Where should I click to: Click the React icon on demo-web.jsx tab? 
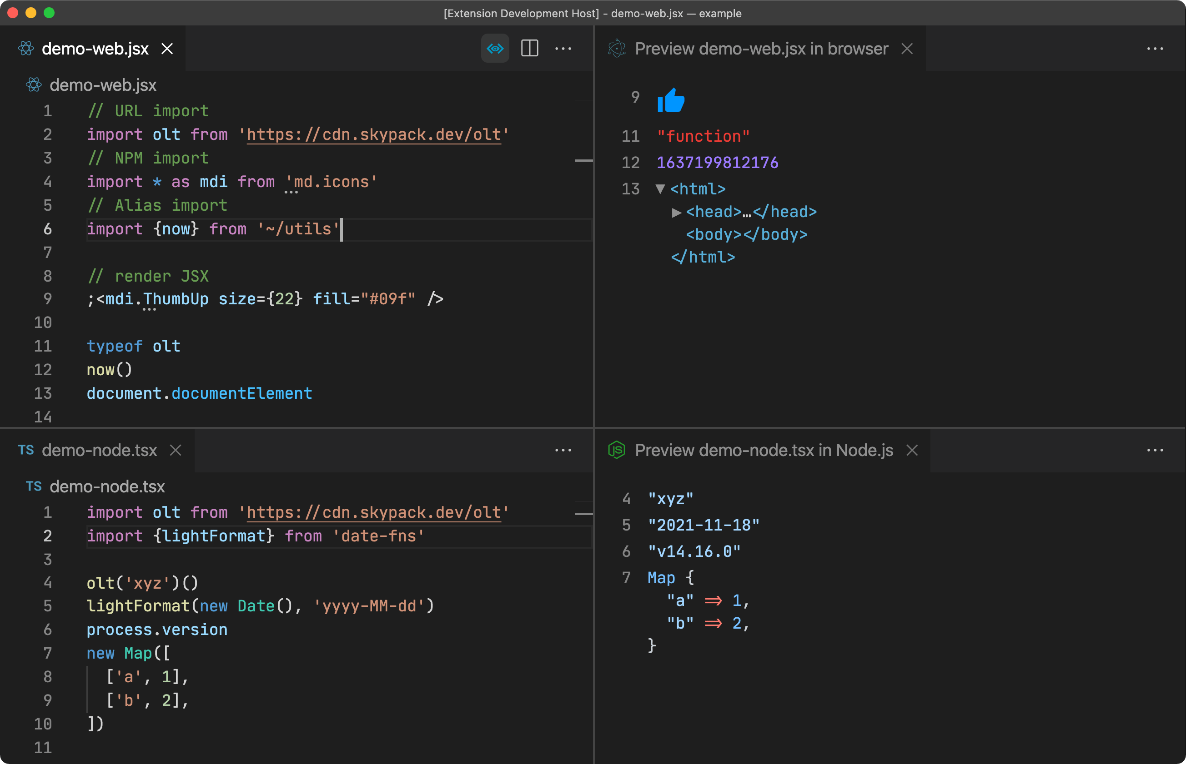coord(26,48)
